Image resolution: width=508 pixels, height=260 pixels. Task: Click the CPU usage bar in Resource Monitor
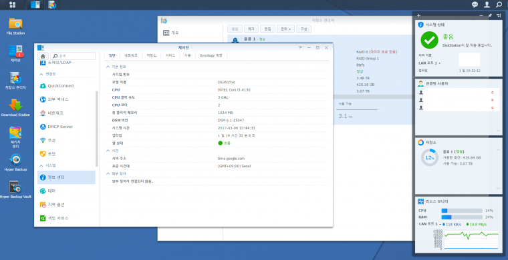pyautogui.click(x=462, y=211)
